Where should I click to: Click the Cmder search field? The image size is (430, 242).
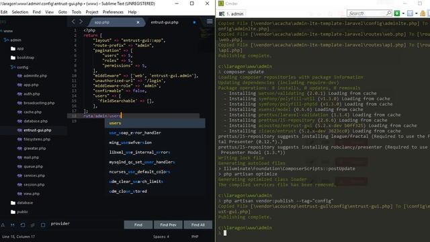369,13
